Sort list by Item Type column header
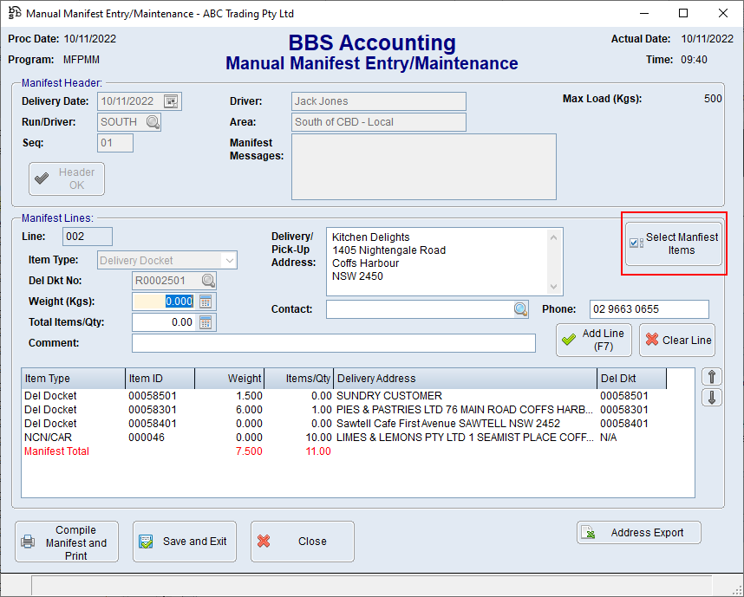The width and height of the screenshot is (744, 597). tap(73, 379)
